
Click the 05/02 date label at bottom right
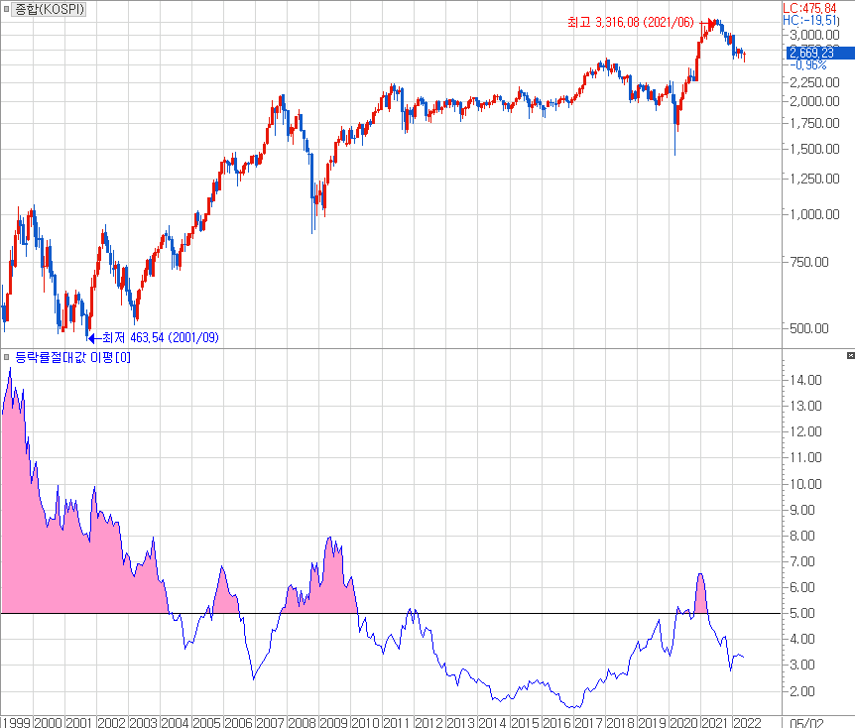809,721
